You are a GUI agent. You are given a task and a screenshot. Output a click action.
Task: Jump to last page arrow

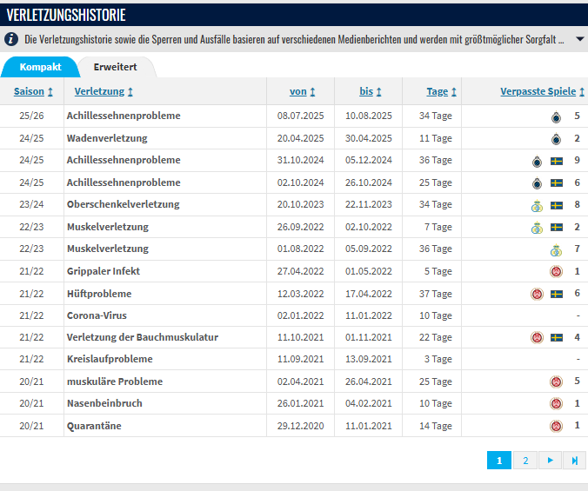pos(574,461)
